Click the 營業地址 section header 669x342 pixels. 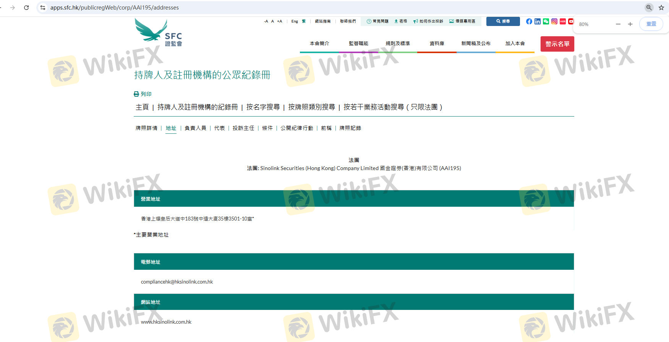point(354,199)
